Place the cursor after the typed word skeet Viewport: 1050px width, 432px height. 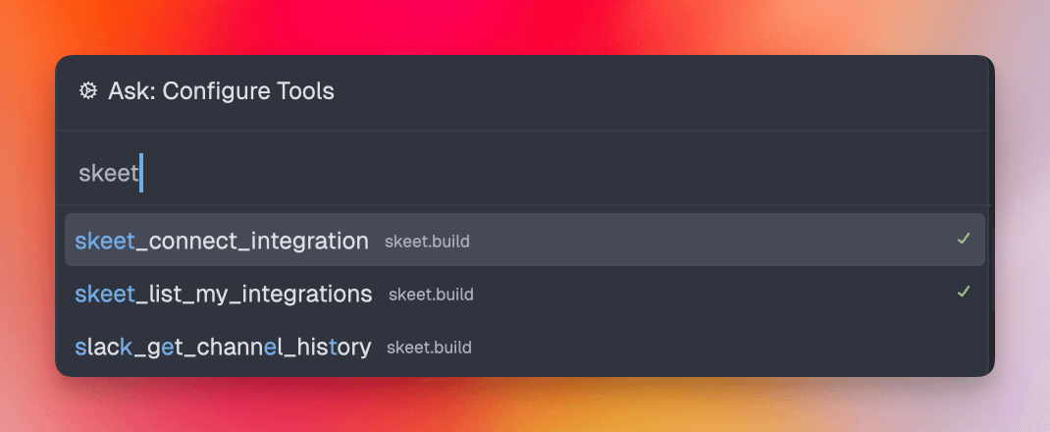pos(140,174)
